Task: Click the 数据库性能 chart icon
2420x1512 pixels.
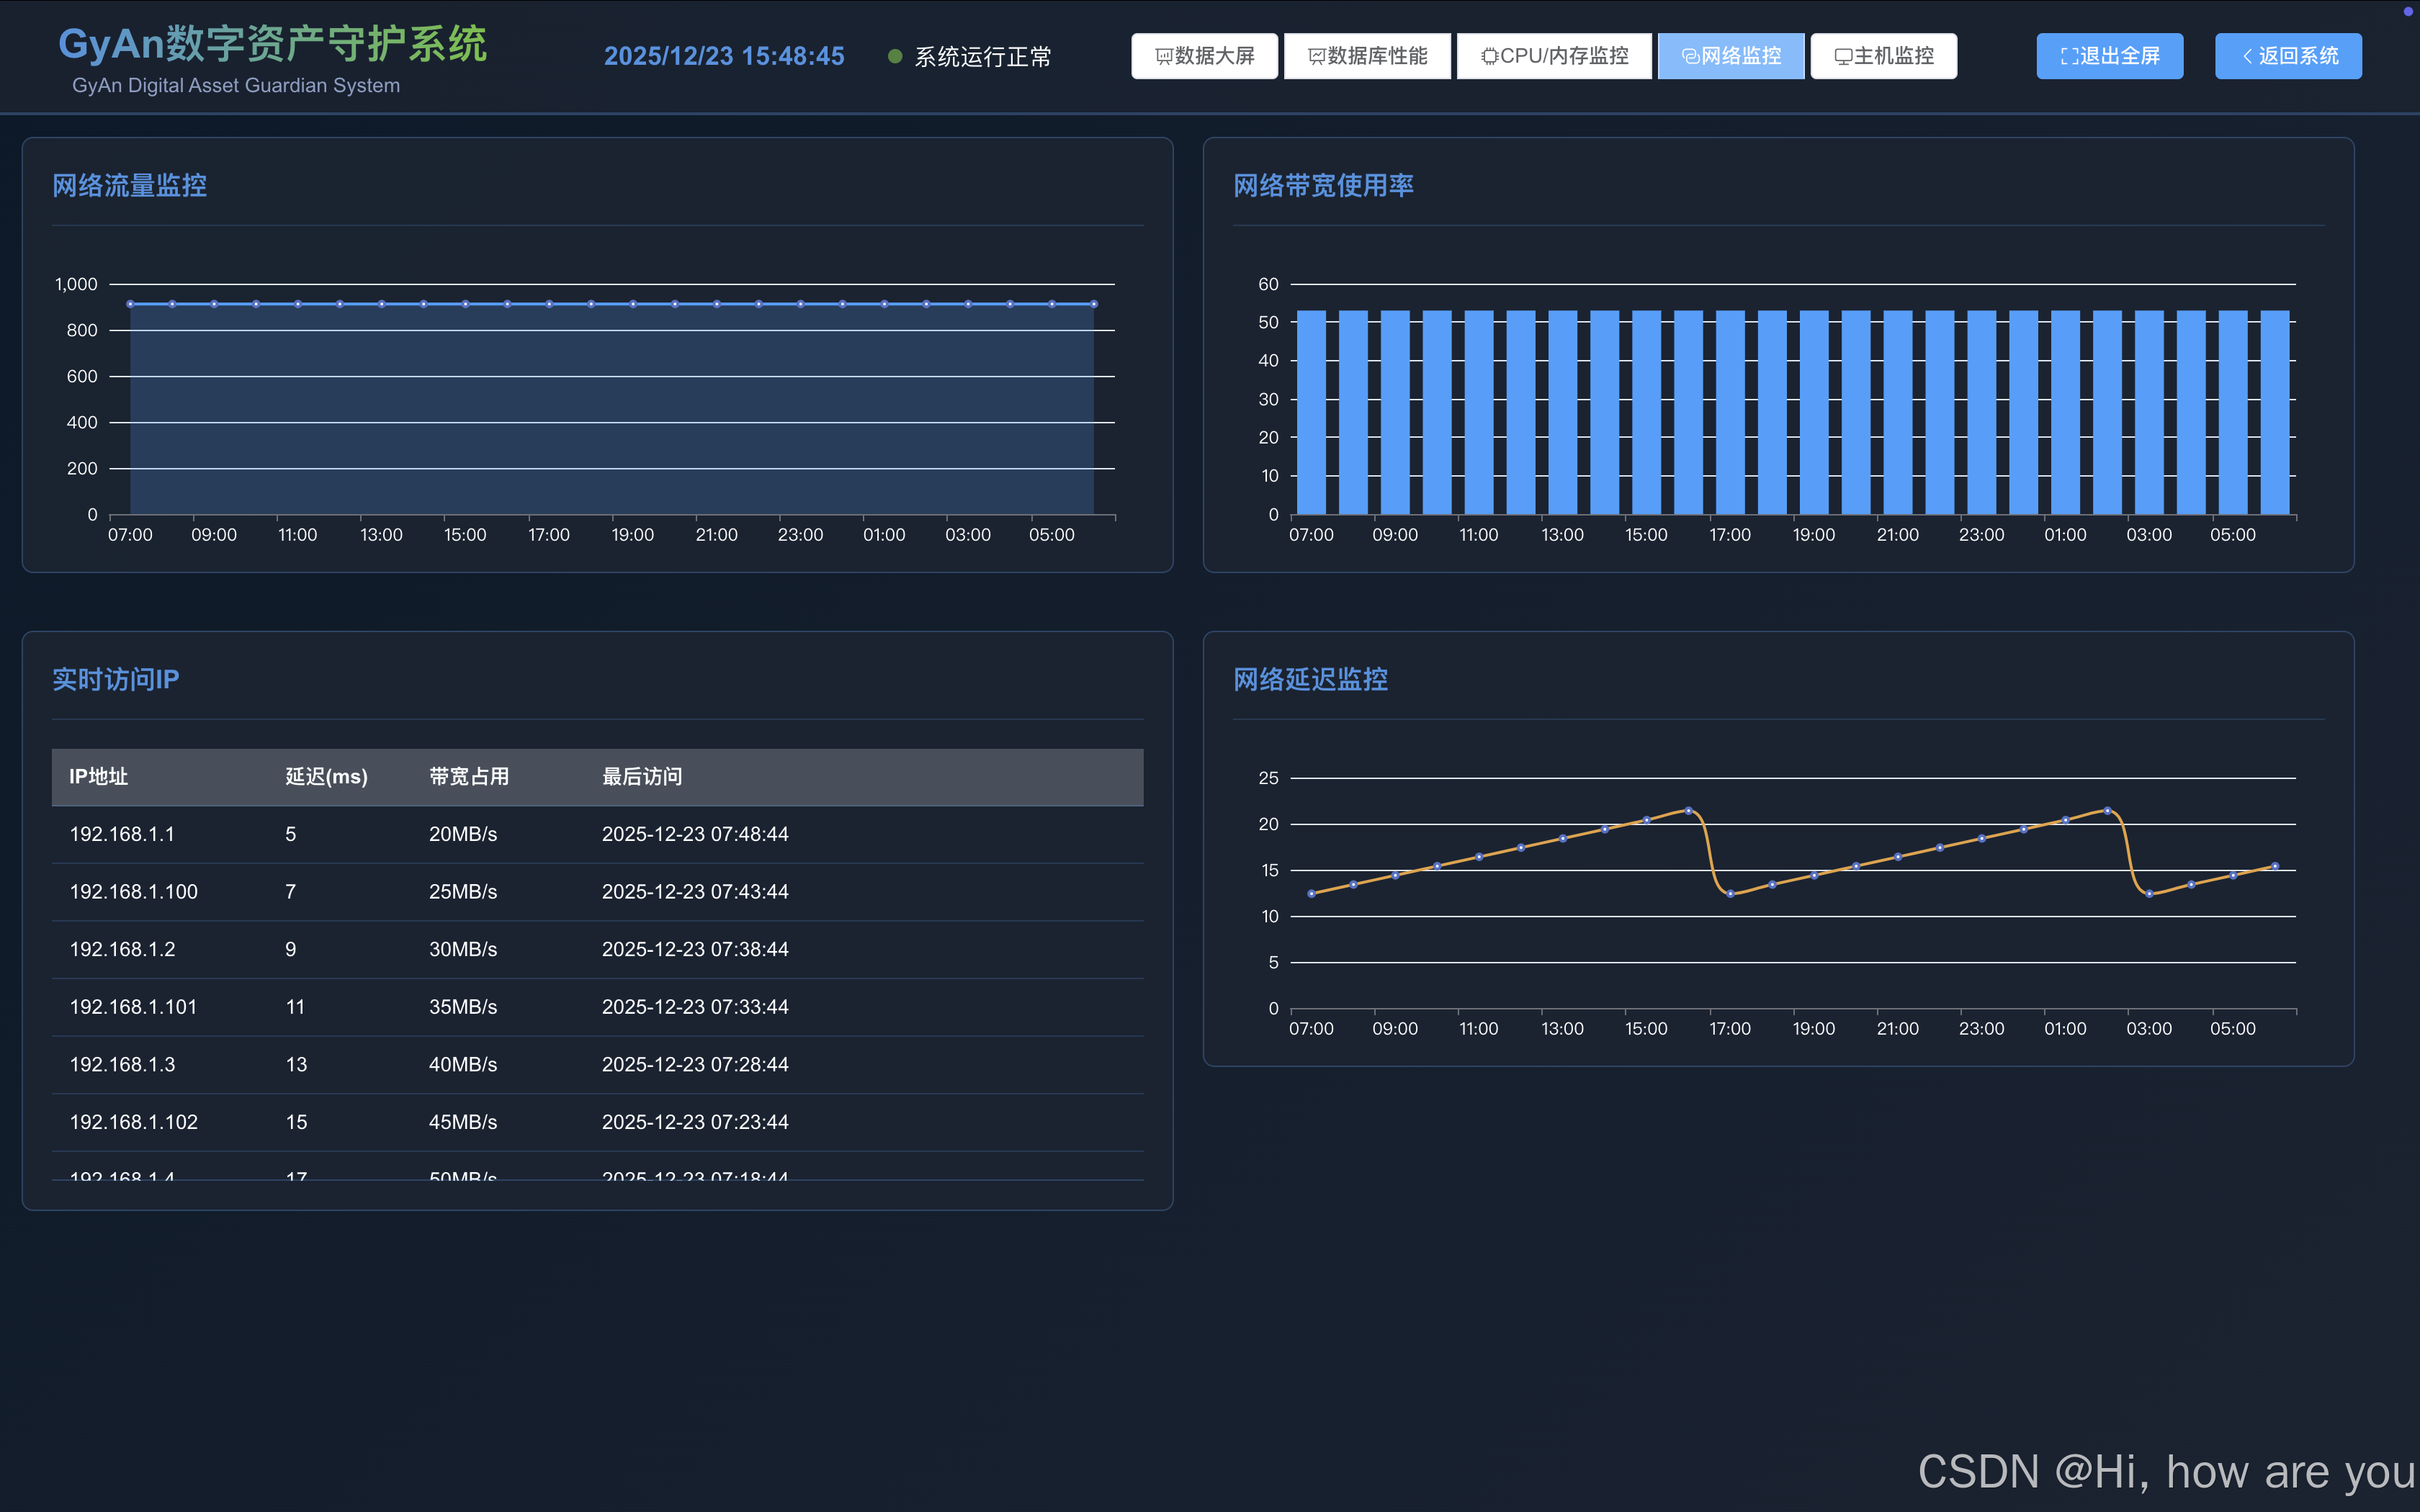Action: (1316, 57)
